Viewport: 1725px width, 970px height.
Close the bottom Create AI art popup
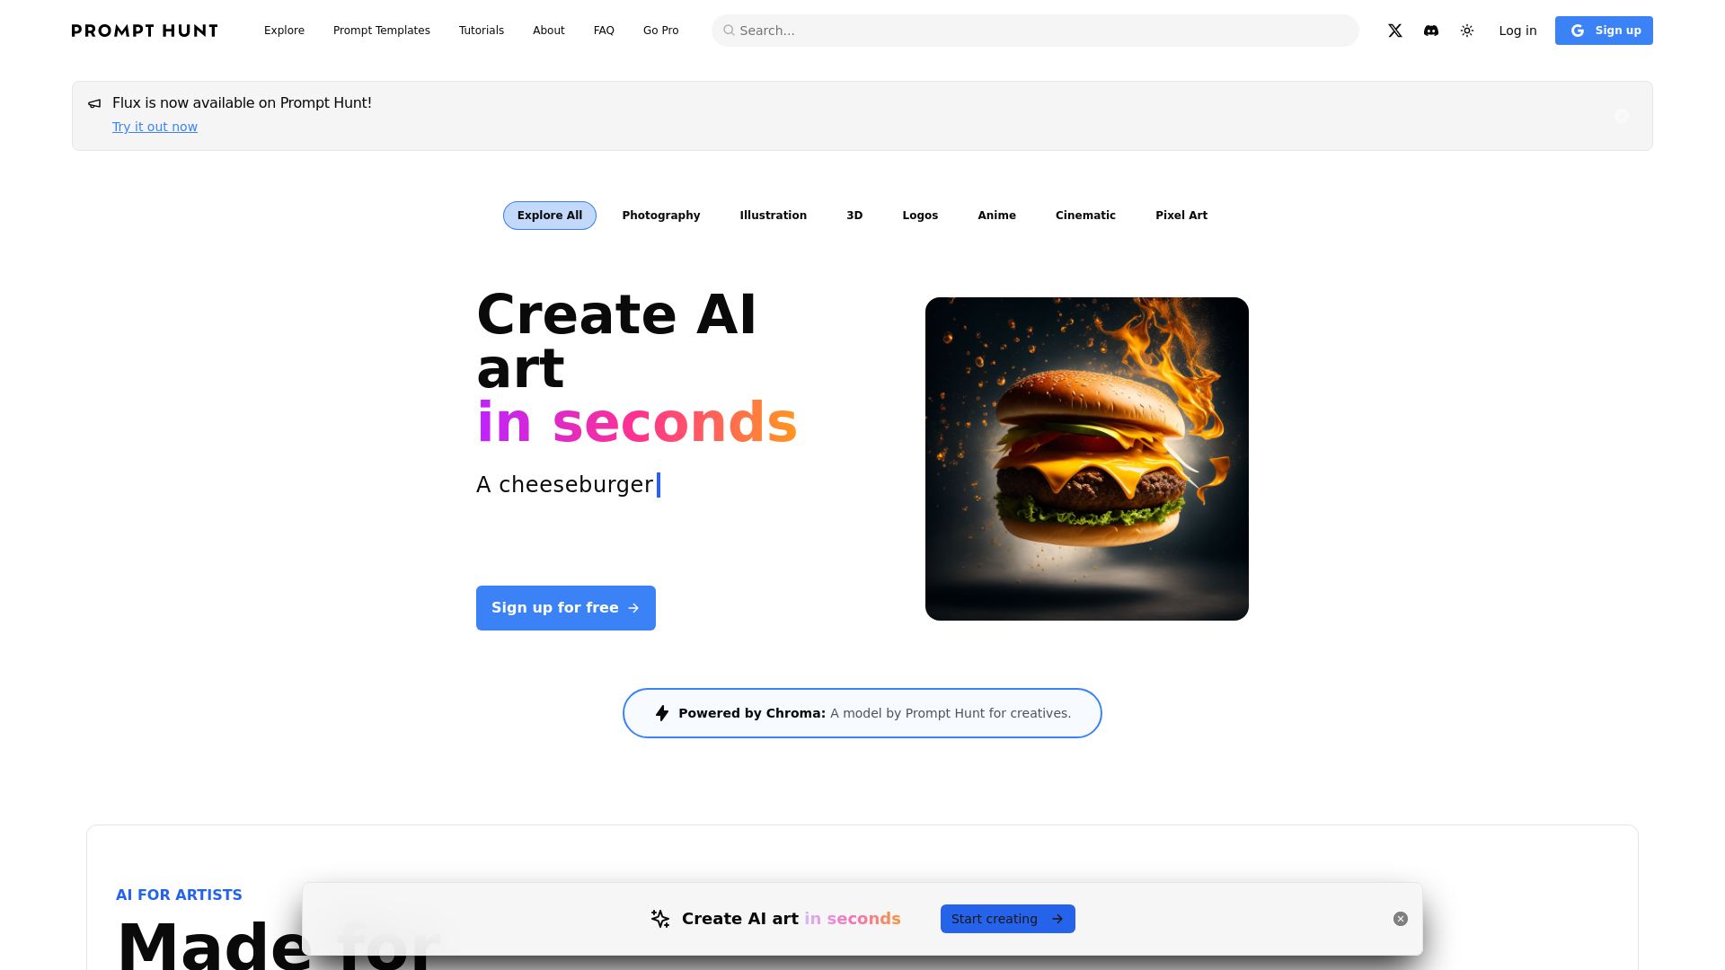tap(1401, 919)
